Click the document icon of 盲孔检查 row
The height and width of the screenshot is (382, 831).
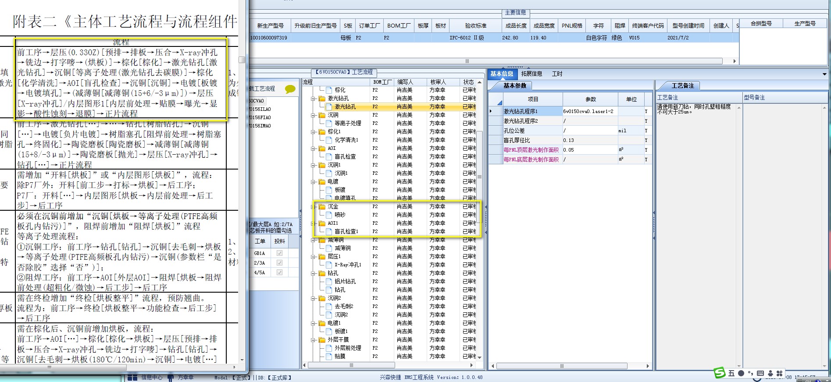point(329,157)
